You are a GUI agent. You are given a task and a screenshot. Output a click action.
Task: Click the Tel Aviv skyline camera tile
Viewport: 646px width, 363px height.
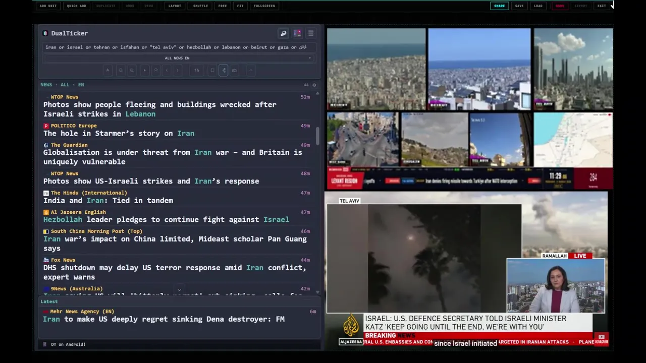(573, 69)
